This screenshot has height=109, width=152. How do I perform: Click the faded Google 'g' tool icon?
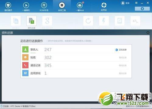click(x=47, y=21)
